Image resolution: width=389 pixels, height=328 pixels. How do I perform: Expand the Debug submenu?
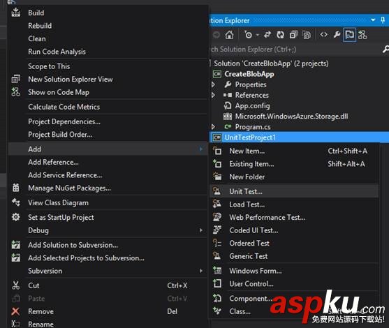pos(108,230)
